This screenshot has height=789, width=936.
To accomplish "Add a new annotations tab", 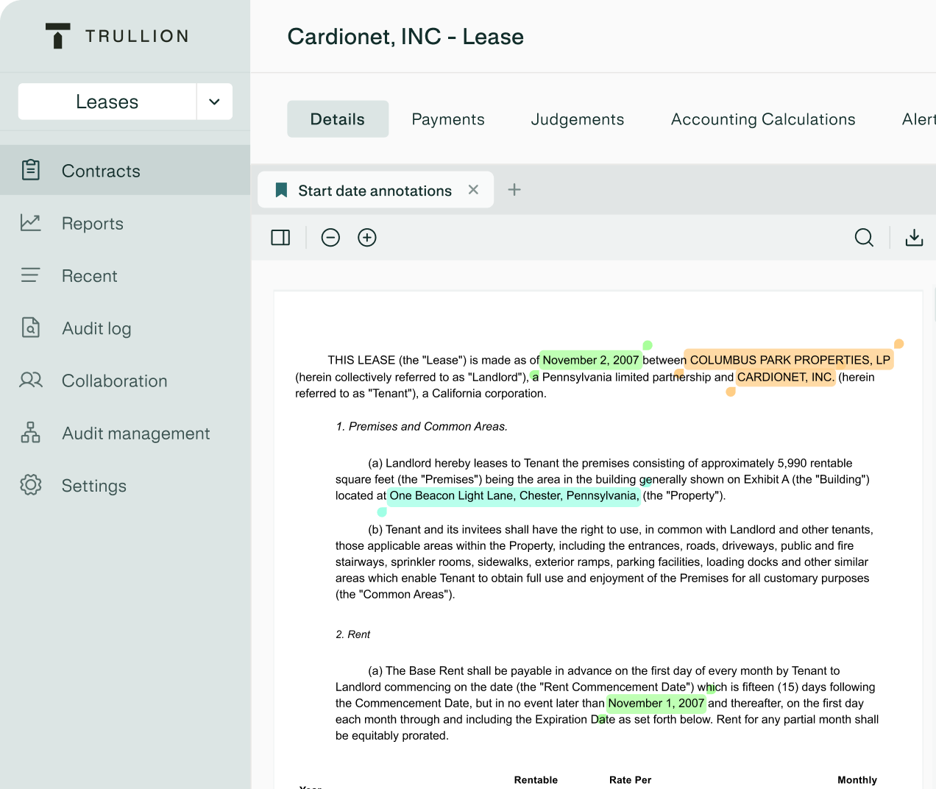I will click(x=514, y=190).
